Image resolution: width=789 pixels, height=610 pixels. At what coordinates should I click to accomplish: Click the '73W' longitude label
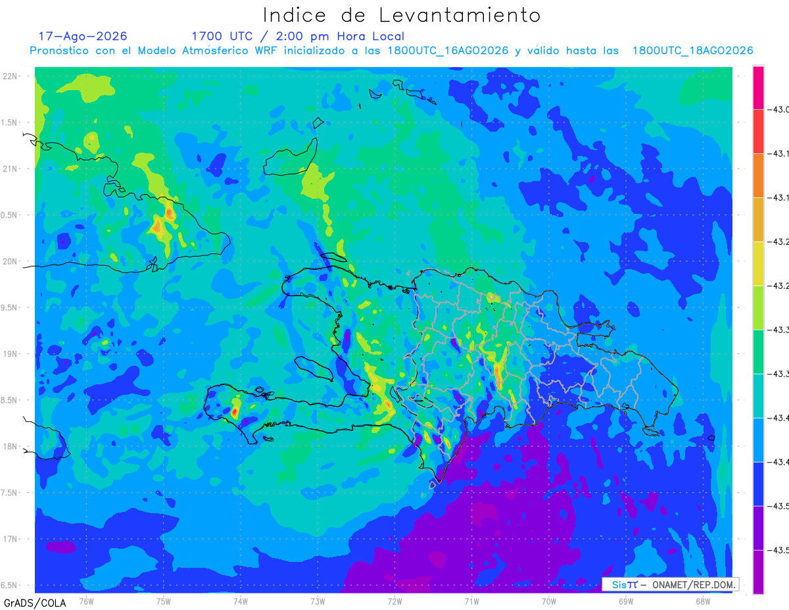point(318,601)
